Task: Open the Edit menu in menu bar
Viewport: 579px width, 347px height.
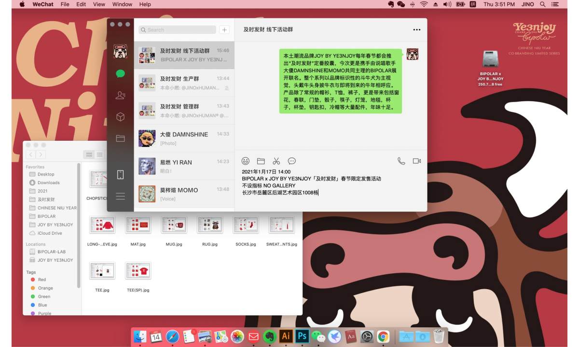Action: (x=81, y=4)
